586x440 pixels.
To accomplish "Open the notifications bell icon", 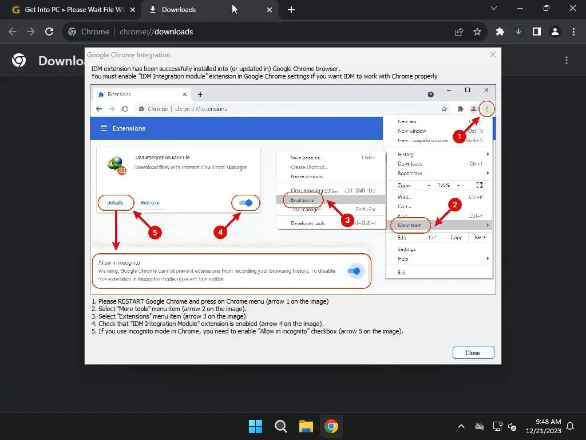I will 571,426.
